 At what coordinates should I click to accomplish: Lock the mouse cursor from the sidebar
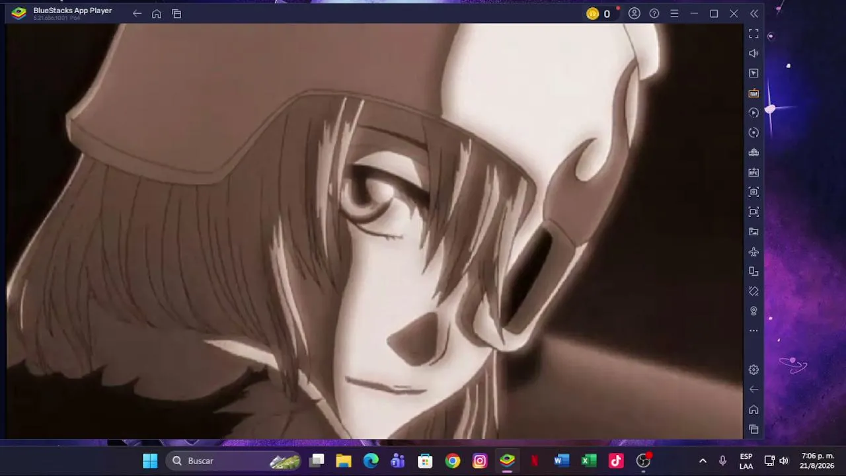coord(753,73)
